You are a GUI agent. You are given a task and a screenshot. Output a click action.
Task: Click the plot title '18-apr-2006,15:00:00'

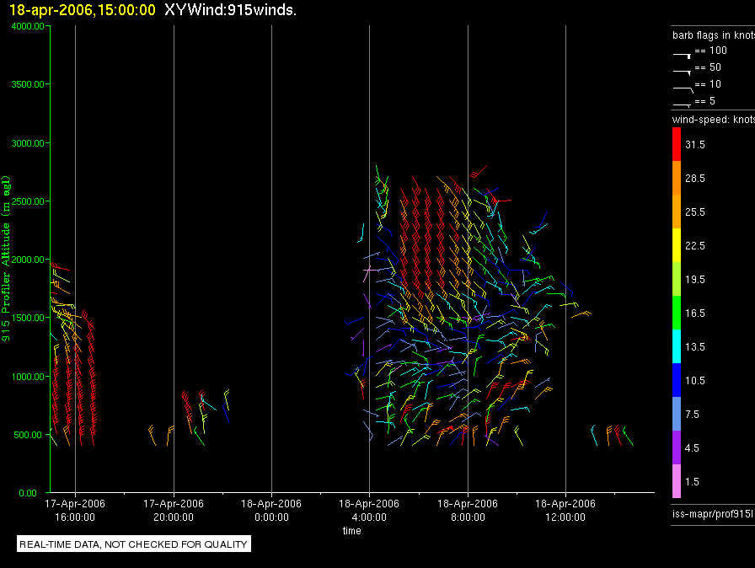tap(83, 9)
